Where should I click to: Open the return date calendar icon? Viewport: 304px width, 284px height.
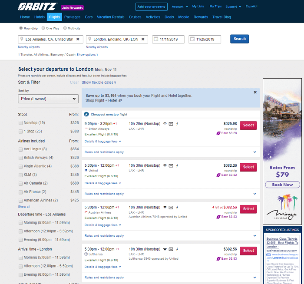tap(192, 39)
